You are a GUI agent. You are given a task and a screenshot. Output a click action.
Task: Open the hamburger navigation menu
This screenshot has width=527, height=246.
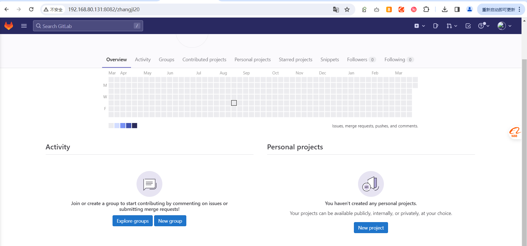[24, 26]
